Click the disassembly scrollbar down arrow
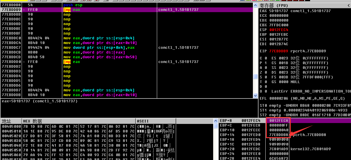 click(x=255, y=96)
